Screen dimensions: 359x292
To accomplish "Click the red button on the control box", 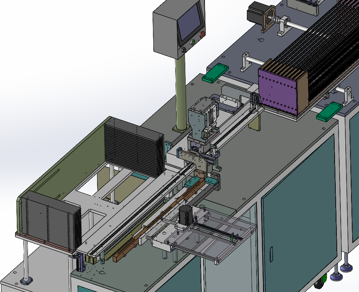I will (x=202, y=35).
